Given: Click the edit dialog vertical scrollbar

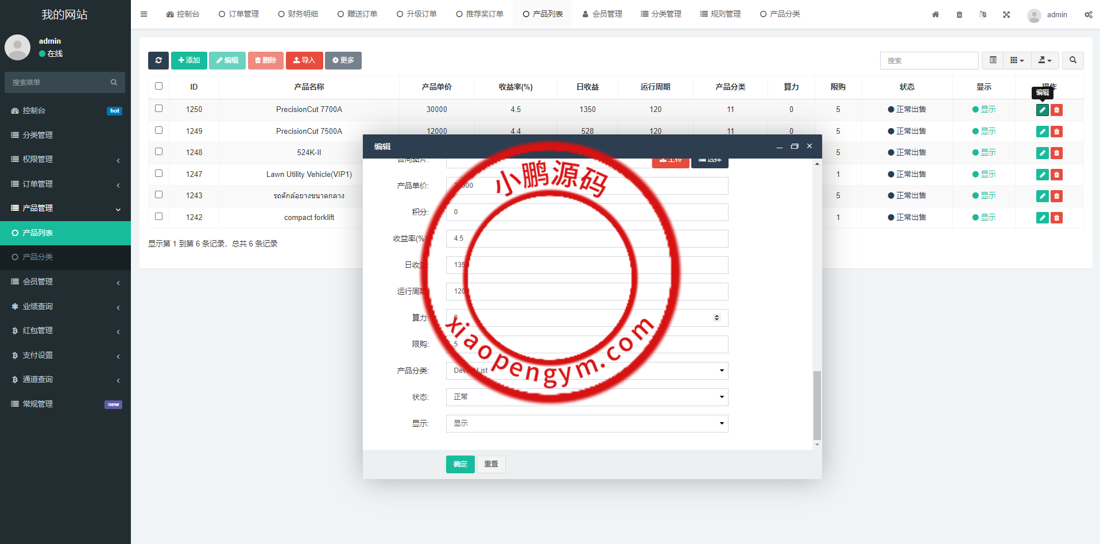Looking at the screenshot, I should [817, 405].
